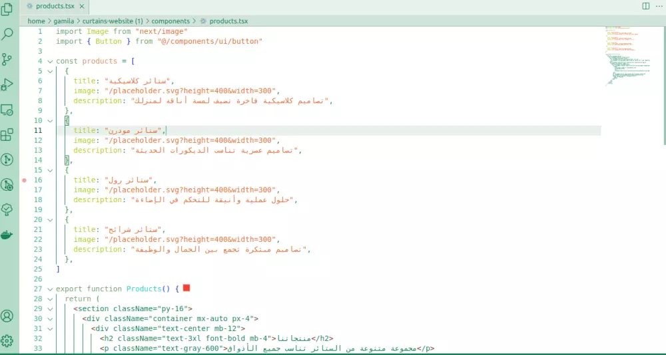Image resolution: width=666 pixels, height=355 pixels.
Task: Click line number 11 in the gutter
Action: 38,131
